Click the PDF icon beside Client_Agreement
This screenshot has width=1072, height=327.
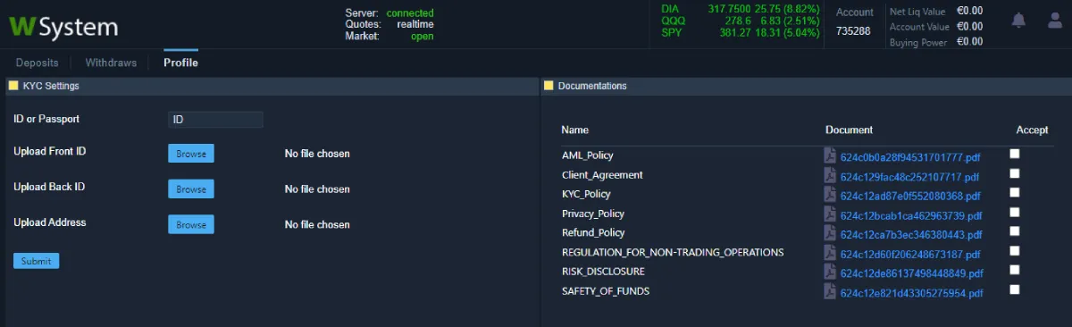pos(830,175)
